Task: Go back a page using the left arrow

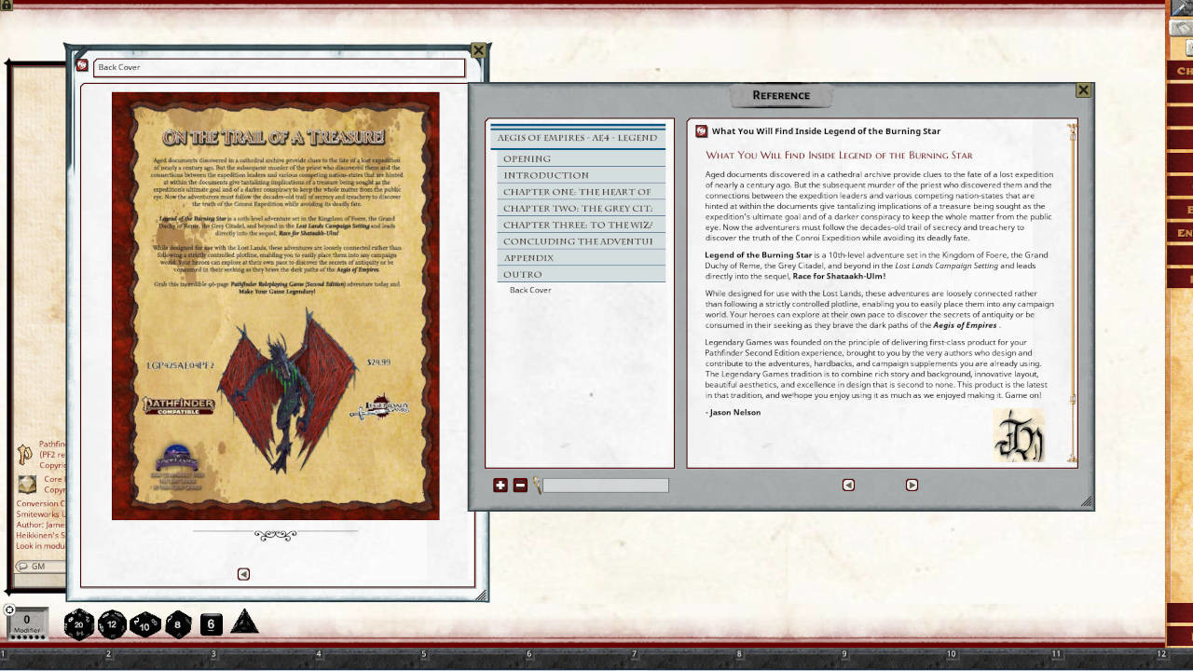Action: 848,485
